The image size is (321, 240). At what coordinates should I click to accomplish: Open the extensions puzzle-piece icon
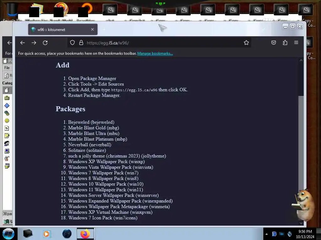point(285,42)
